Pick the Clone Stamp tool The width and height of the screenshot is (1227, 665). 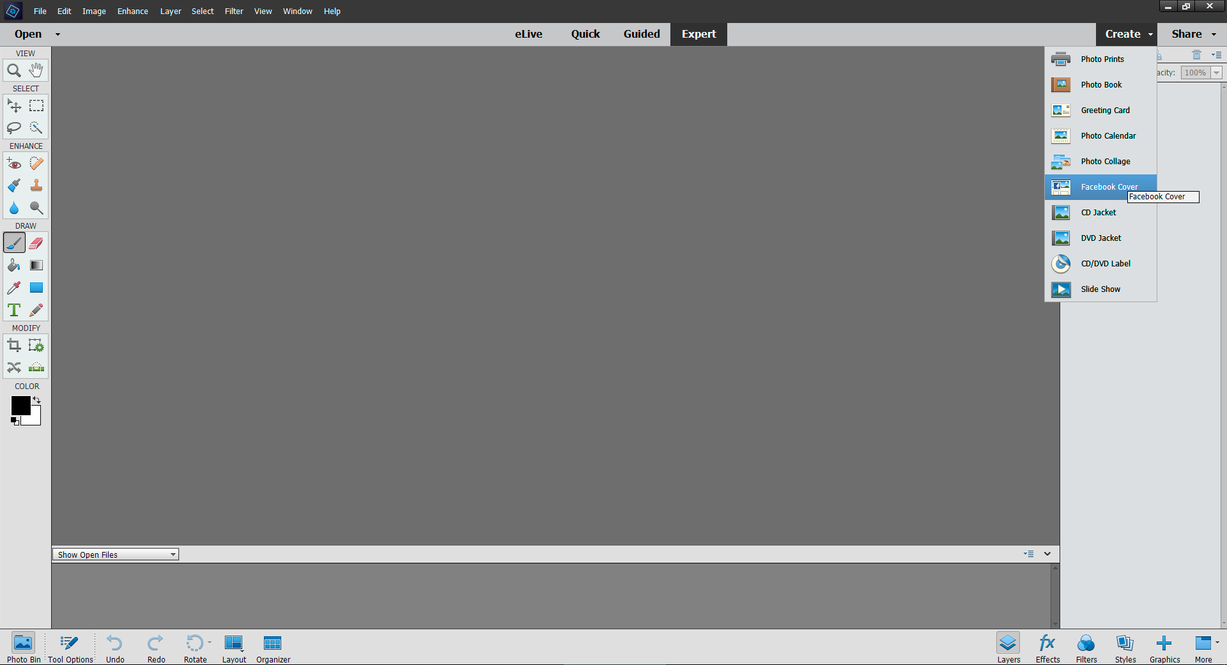[x=36, y=185]
